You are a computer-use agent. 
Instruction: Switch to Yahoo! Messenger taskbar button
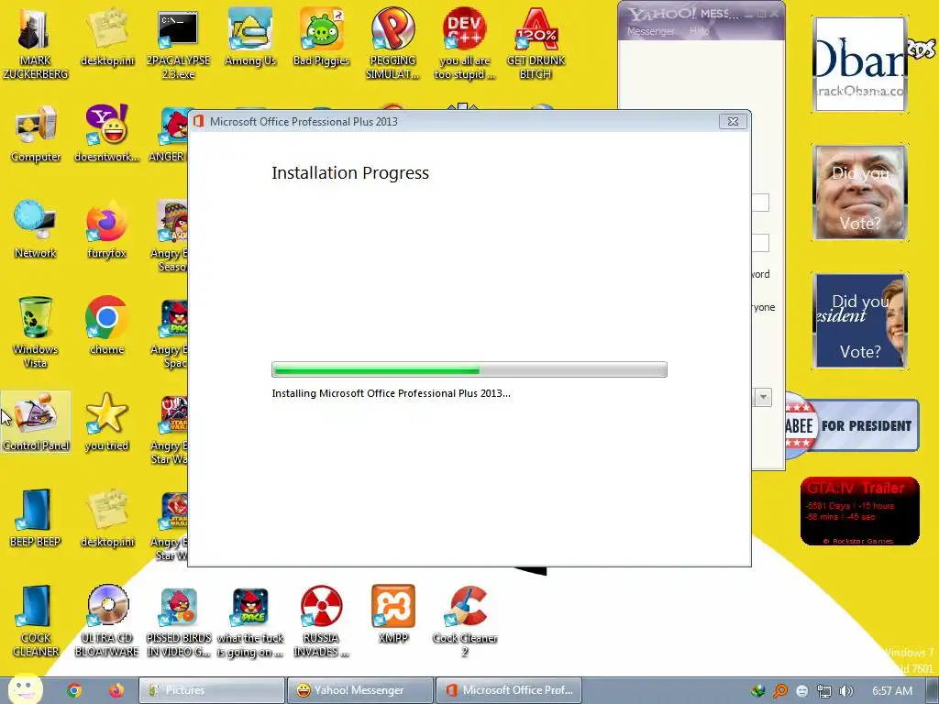pos(359,690)
